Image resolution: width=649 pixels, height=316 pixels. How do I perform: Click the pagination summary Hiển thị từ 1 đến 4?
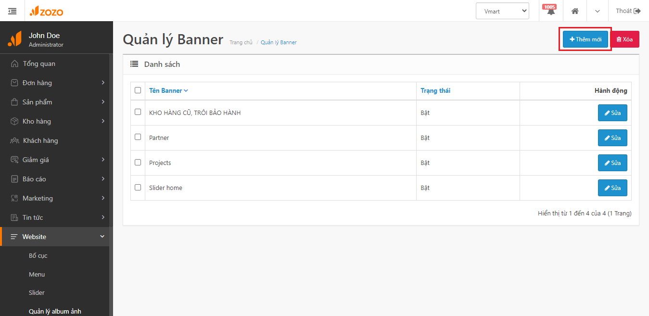(x=585, y=213)
